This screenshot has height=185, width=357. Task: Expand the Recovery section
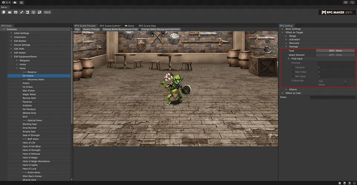(286, 43)
